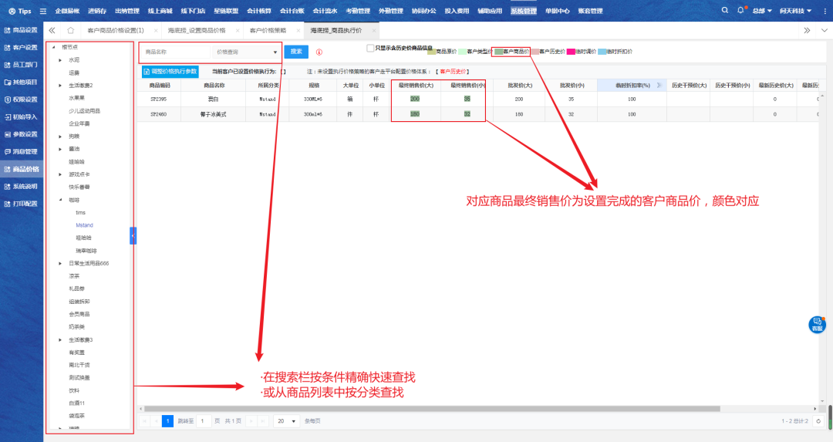Click the 商品名称 search input field
833x442 pixels.
click(x=175, y=52)
